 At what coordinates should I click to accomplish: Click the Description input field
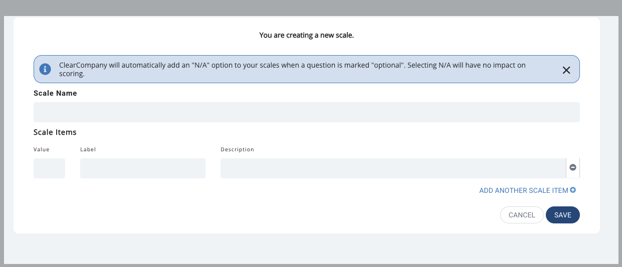[393, 168]
